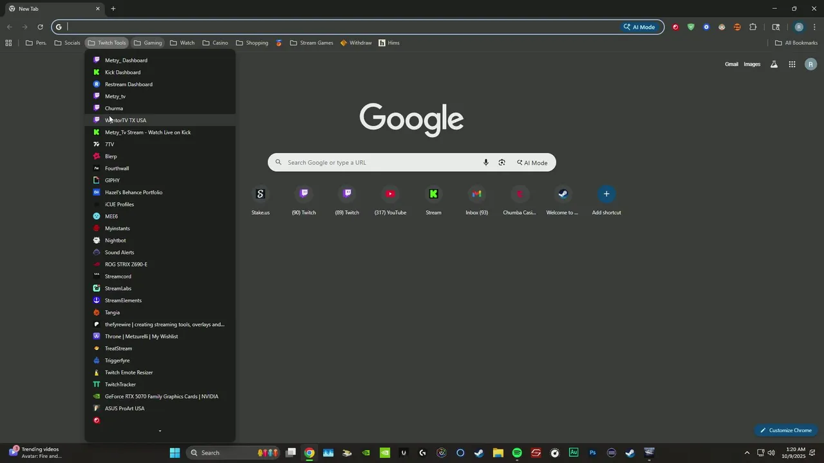Open File Explorer from the taskbar
Viewport: 824px width, 463px height.
[498, 453]
